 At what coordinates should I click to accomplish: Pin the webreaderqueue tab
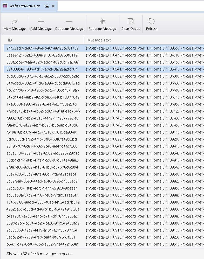click(x=46, y=6)
